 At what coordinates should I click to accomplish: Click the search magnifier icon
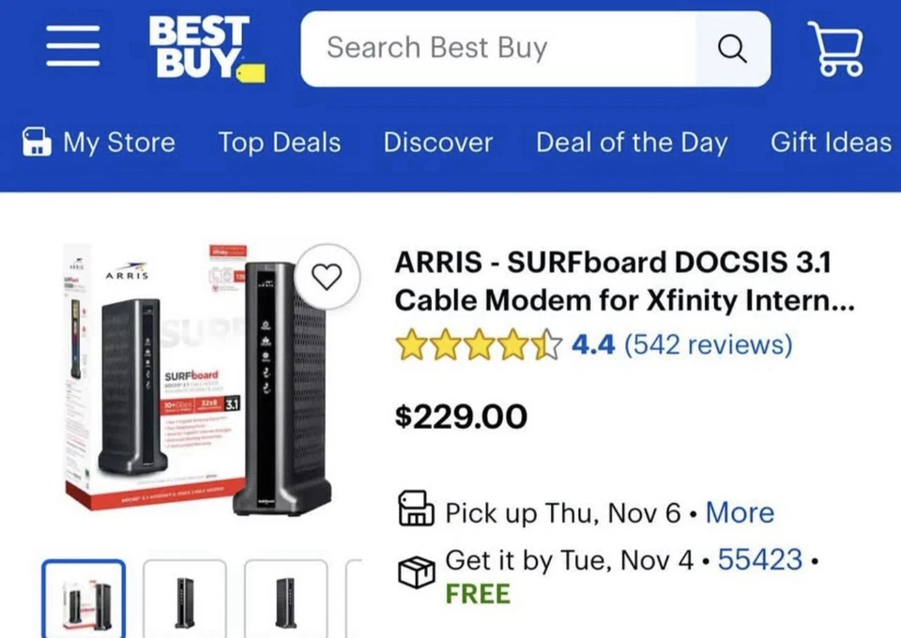732,50
